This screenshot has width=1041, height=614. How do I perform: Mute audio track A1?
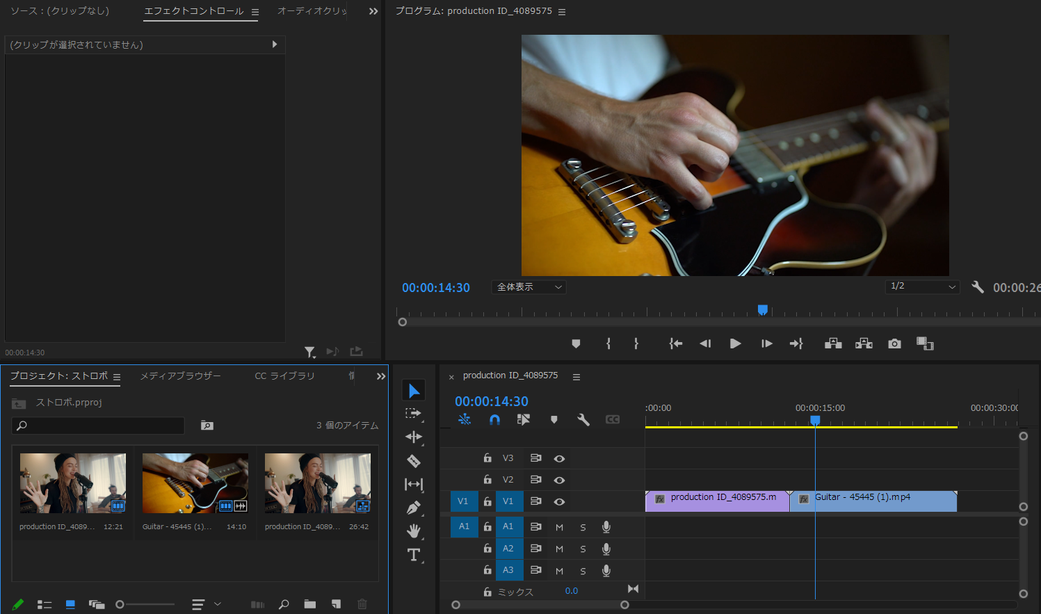pyautogui.click(x=559, y=528)
